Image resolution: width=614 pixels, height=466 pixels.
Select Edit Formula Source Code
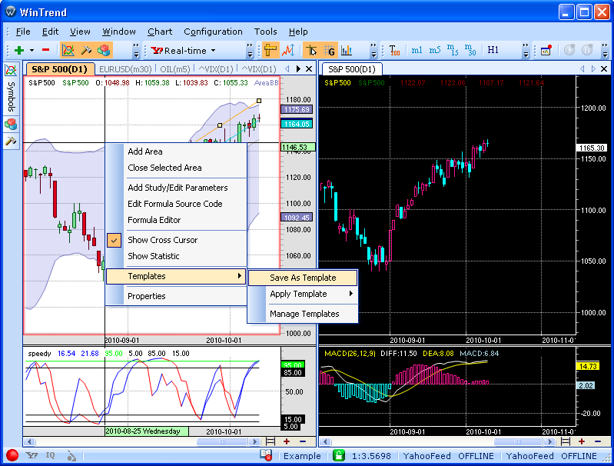click(x=176, y=204)
